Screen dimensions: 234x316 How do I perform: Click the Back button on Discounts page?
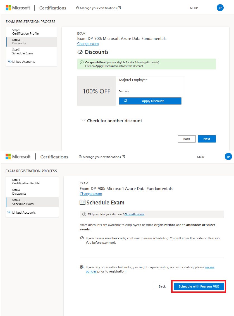click(x=187, y=139)
